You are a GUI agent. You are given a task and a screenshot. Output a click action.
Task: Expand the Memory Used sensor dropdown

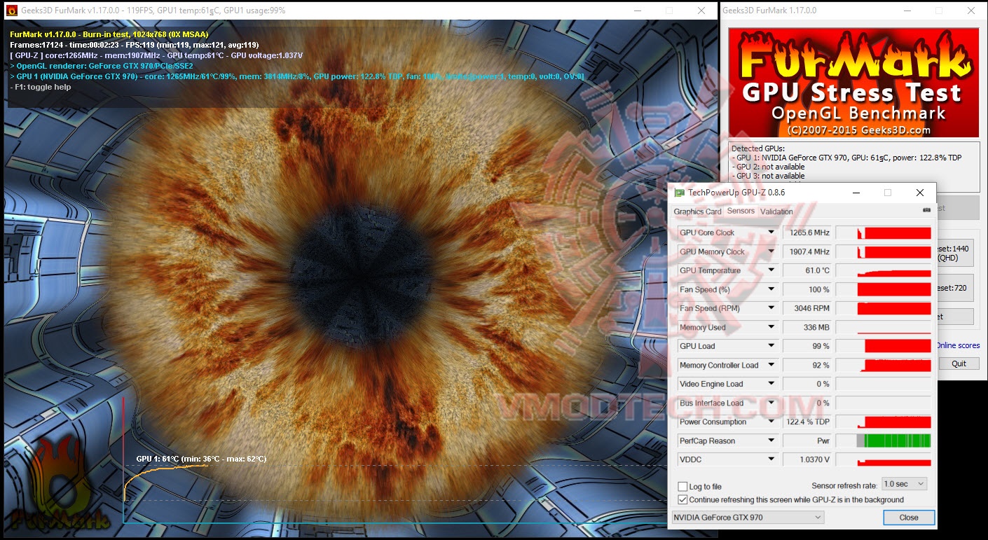(771, 327)
